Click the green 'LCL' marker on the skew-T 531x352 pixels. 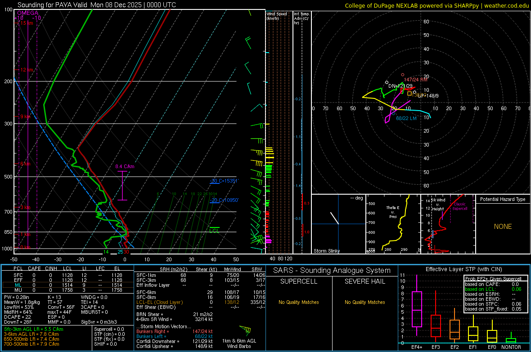tap(214, 231)
